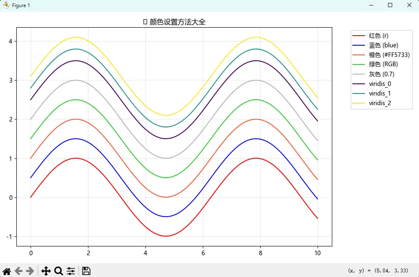Maximize the Figure 1 window

[390, 5]
